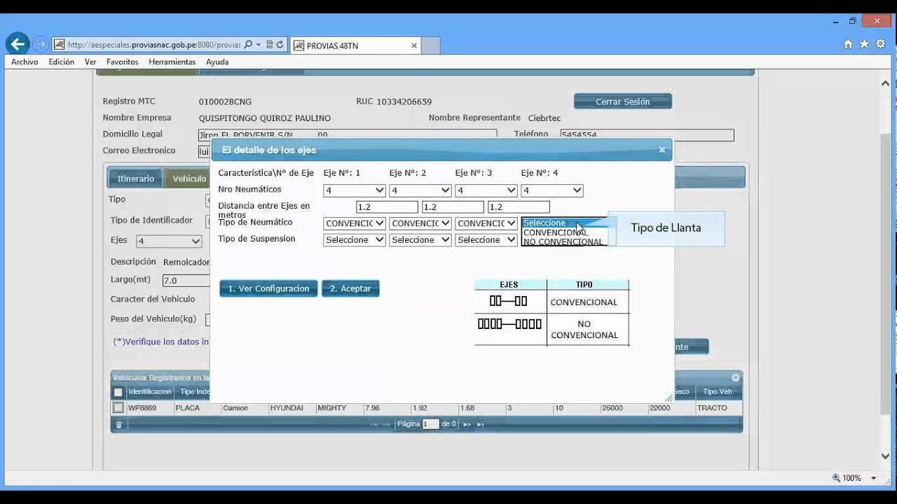Image resolution: width=897 pixels, height=504 pixels.
Task: Open Tipo de Neumático dropdown for Eje 1
Action: click(355, 223)
